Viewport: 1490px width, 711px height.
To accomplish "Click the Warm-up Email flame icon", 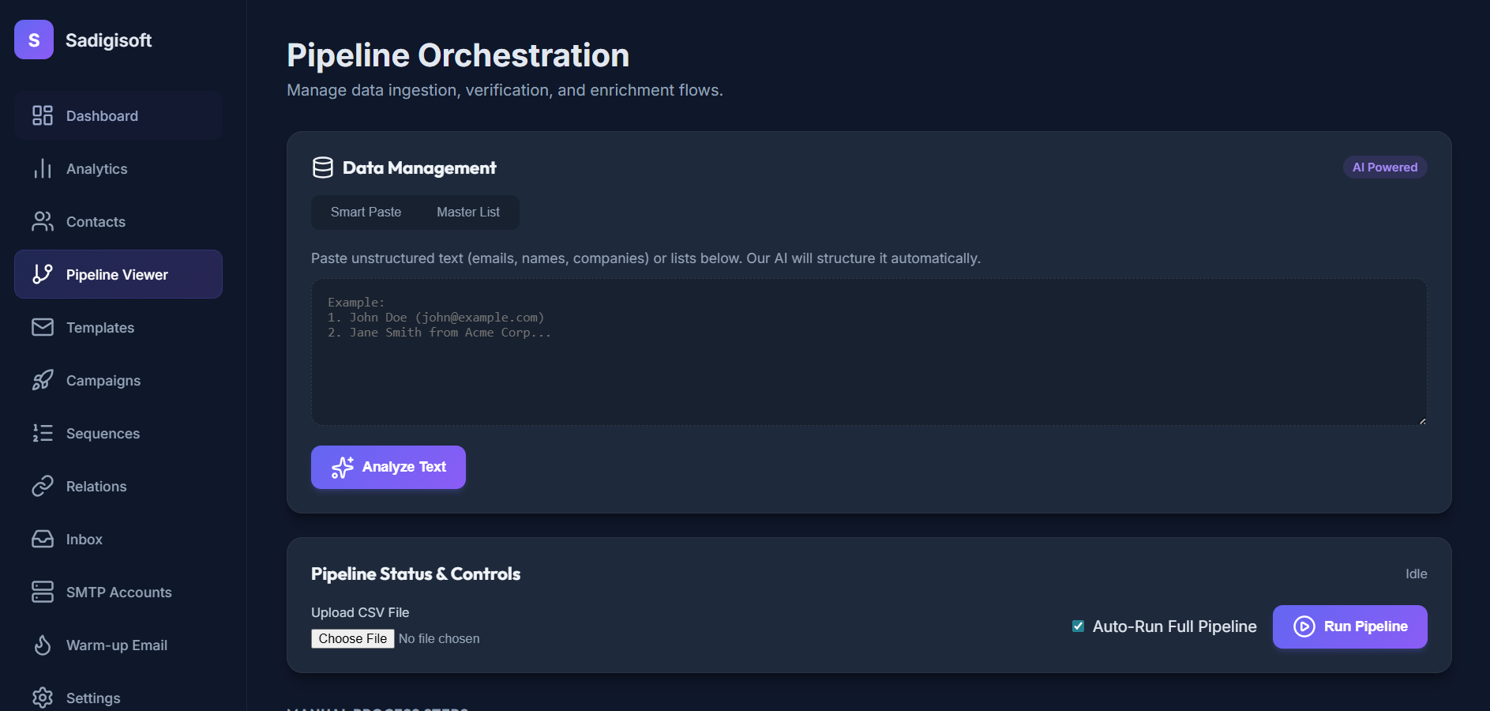I will pos(43,645).
